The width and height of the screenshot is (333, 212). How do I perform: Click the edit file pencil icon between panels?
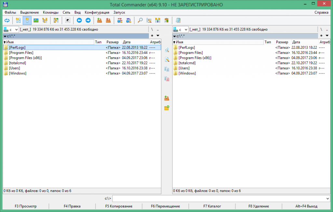point(167,60)
